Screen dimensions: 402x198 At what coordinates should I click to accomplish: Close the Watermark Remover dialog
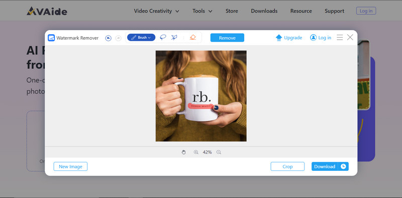350,38
